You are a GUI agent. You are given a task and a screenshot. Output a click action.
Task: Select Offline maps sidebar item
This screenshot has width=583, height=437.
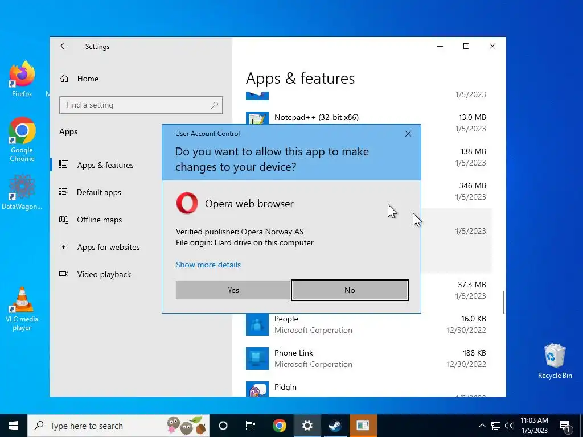tap(99, 220)
